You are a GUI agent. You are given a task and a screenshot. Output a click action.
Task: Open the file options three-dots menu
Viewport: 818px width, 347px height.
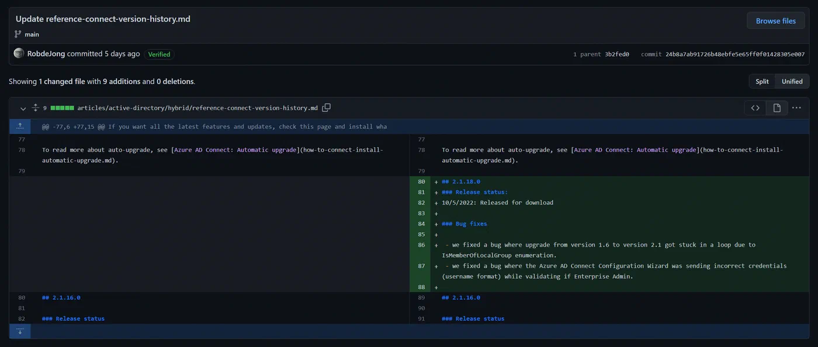pyautogui.click(x=796, y=108)
